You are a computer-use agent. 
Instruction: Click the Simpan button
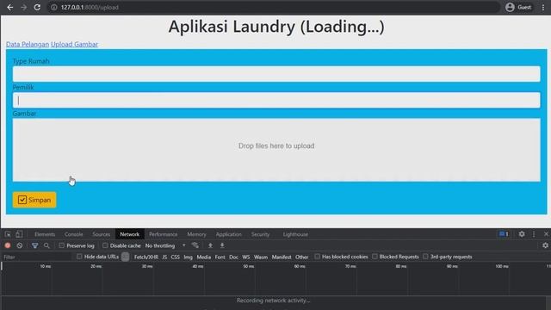(x=34, y=200)
